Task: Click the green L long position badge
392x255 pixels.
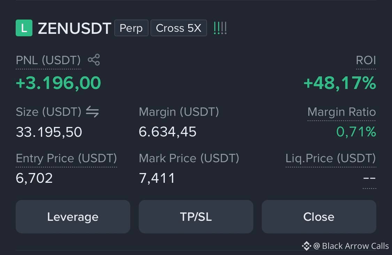Action: tap(24, 28)
